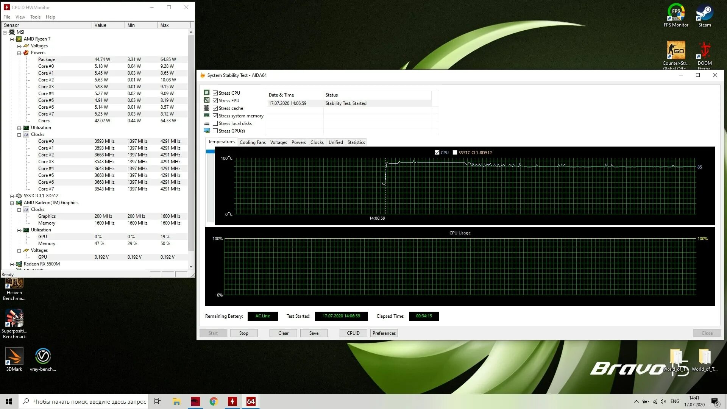Viewport: 727px width, 409px height.
Task: Open 3DMark desktop icon
Action: pyautogui.click(x=14, y=359)
